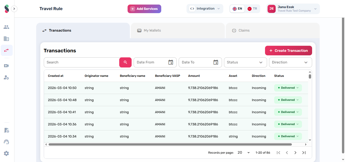
Task: Click the string asset in the 10:34 row
Action: pyautogui.click(x=233, y=136)
